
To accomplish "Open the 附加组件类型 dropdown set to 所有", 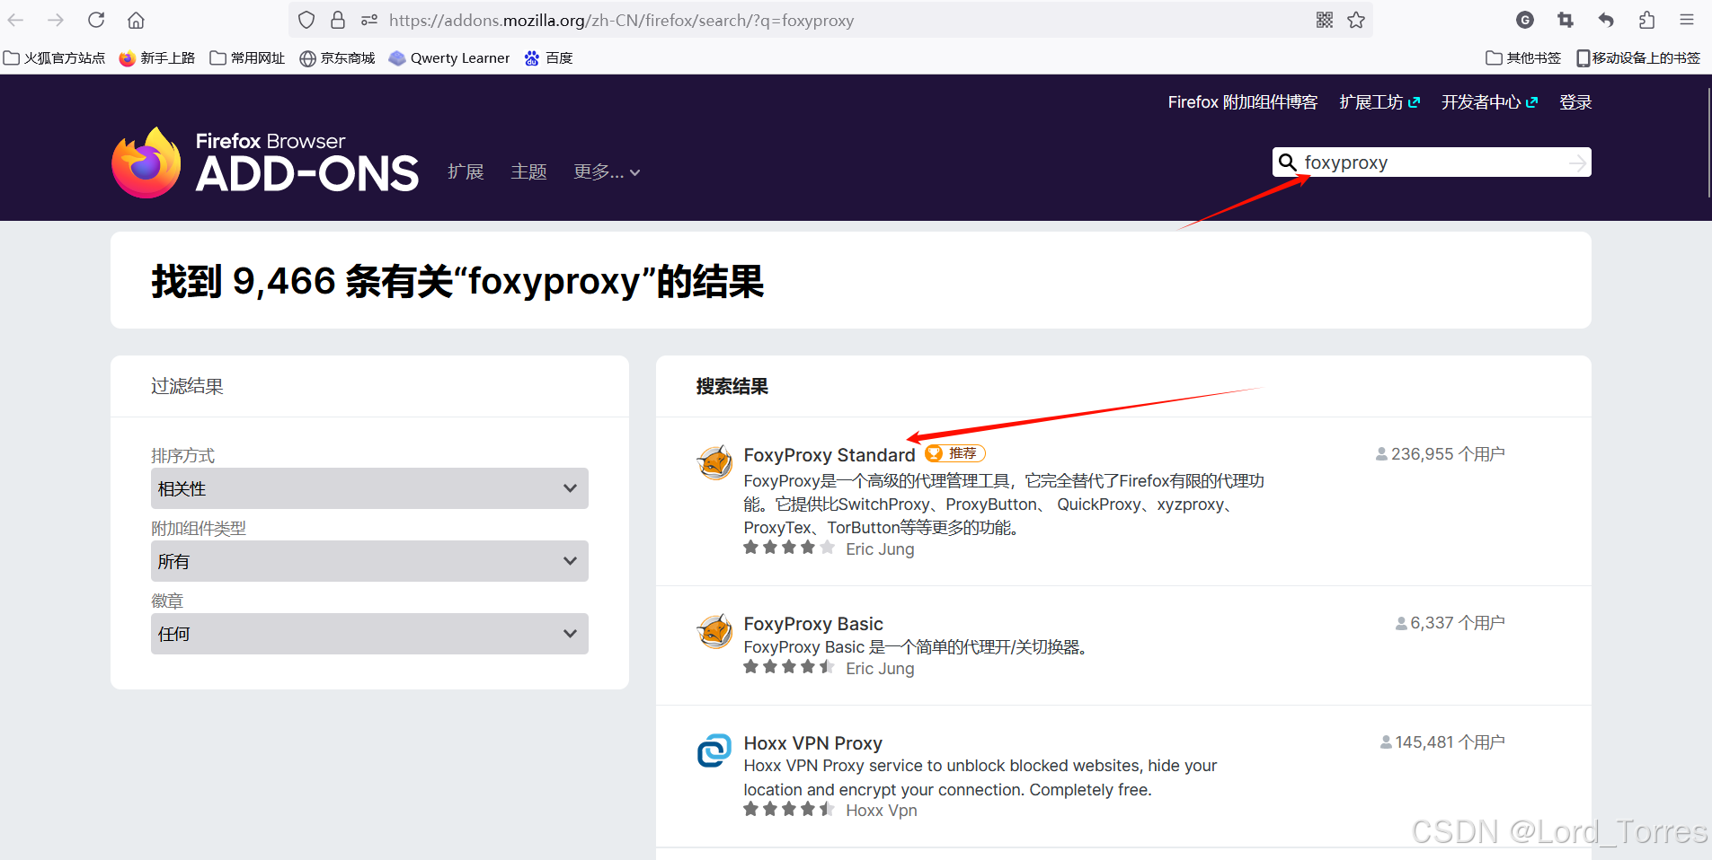I will click(x=369, y=561).
